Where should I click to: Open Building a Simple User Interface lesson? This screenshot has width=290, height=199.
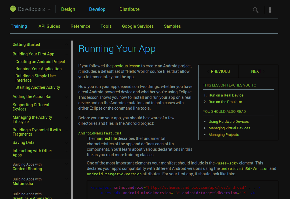(36, 78)
